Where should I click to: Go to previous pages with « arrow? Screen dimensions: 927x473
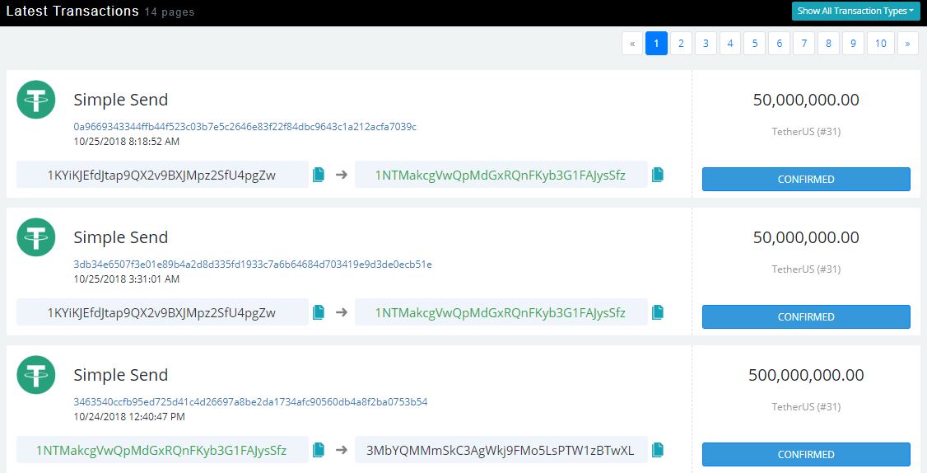point(632,44)
